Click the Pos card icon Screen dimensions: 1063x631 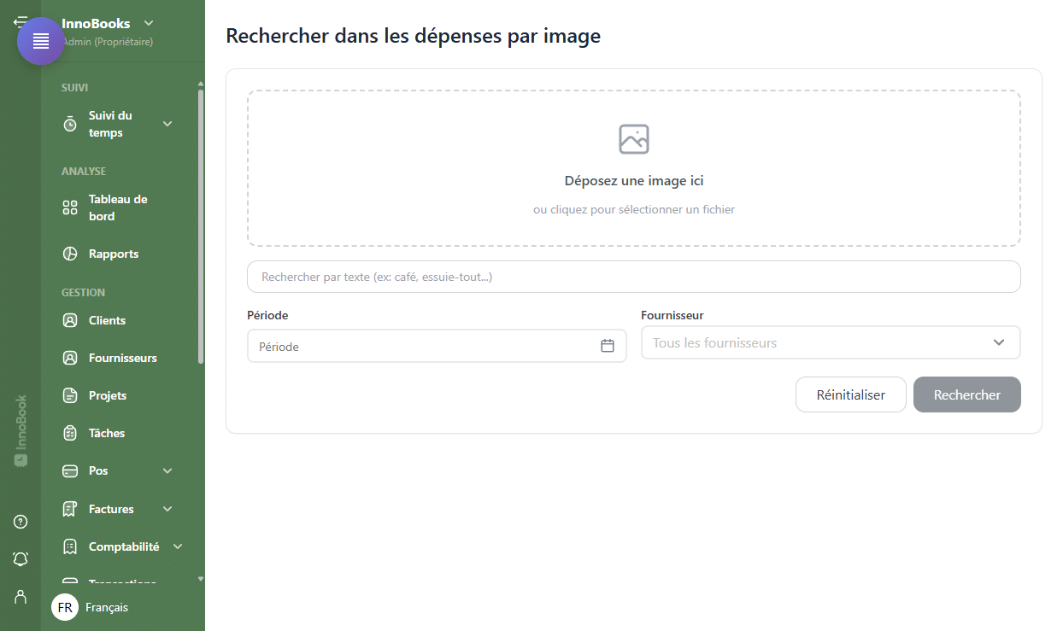(70, 470)
